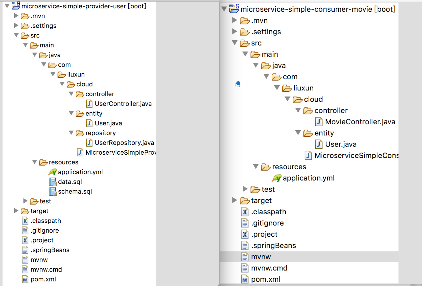This screenshot has height=286, width=422.
Task: Click the .classpath XML icon in consumer-movie project
Action: pos(245,212)
